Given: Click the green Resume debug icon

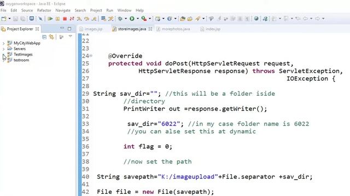Looking at the screenshot, I should point(50,19).
